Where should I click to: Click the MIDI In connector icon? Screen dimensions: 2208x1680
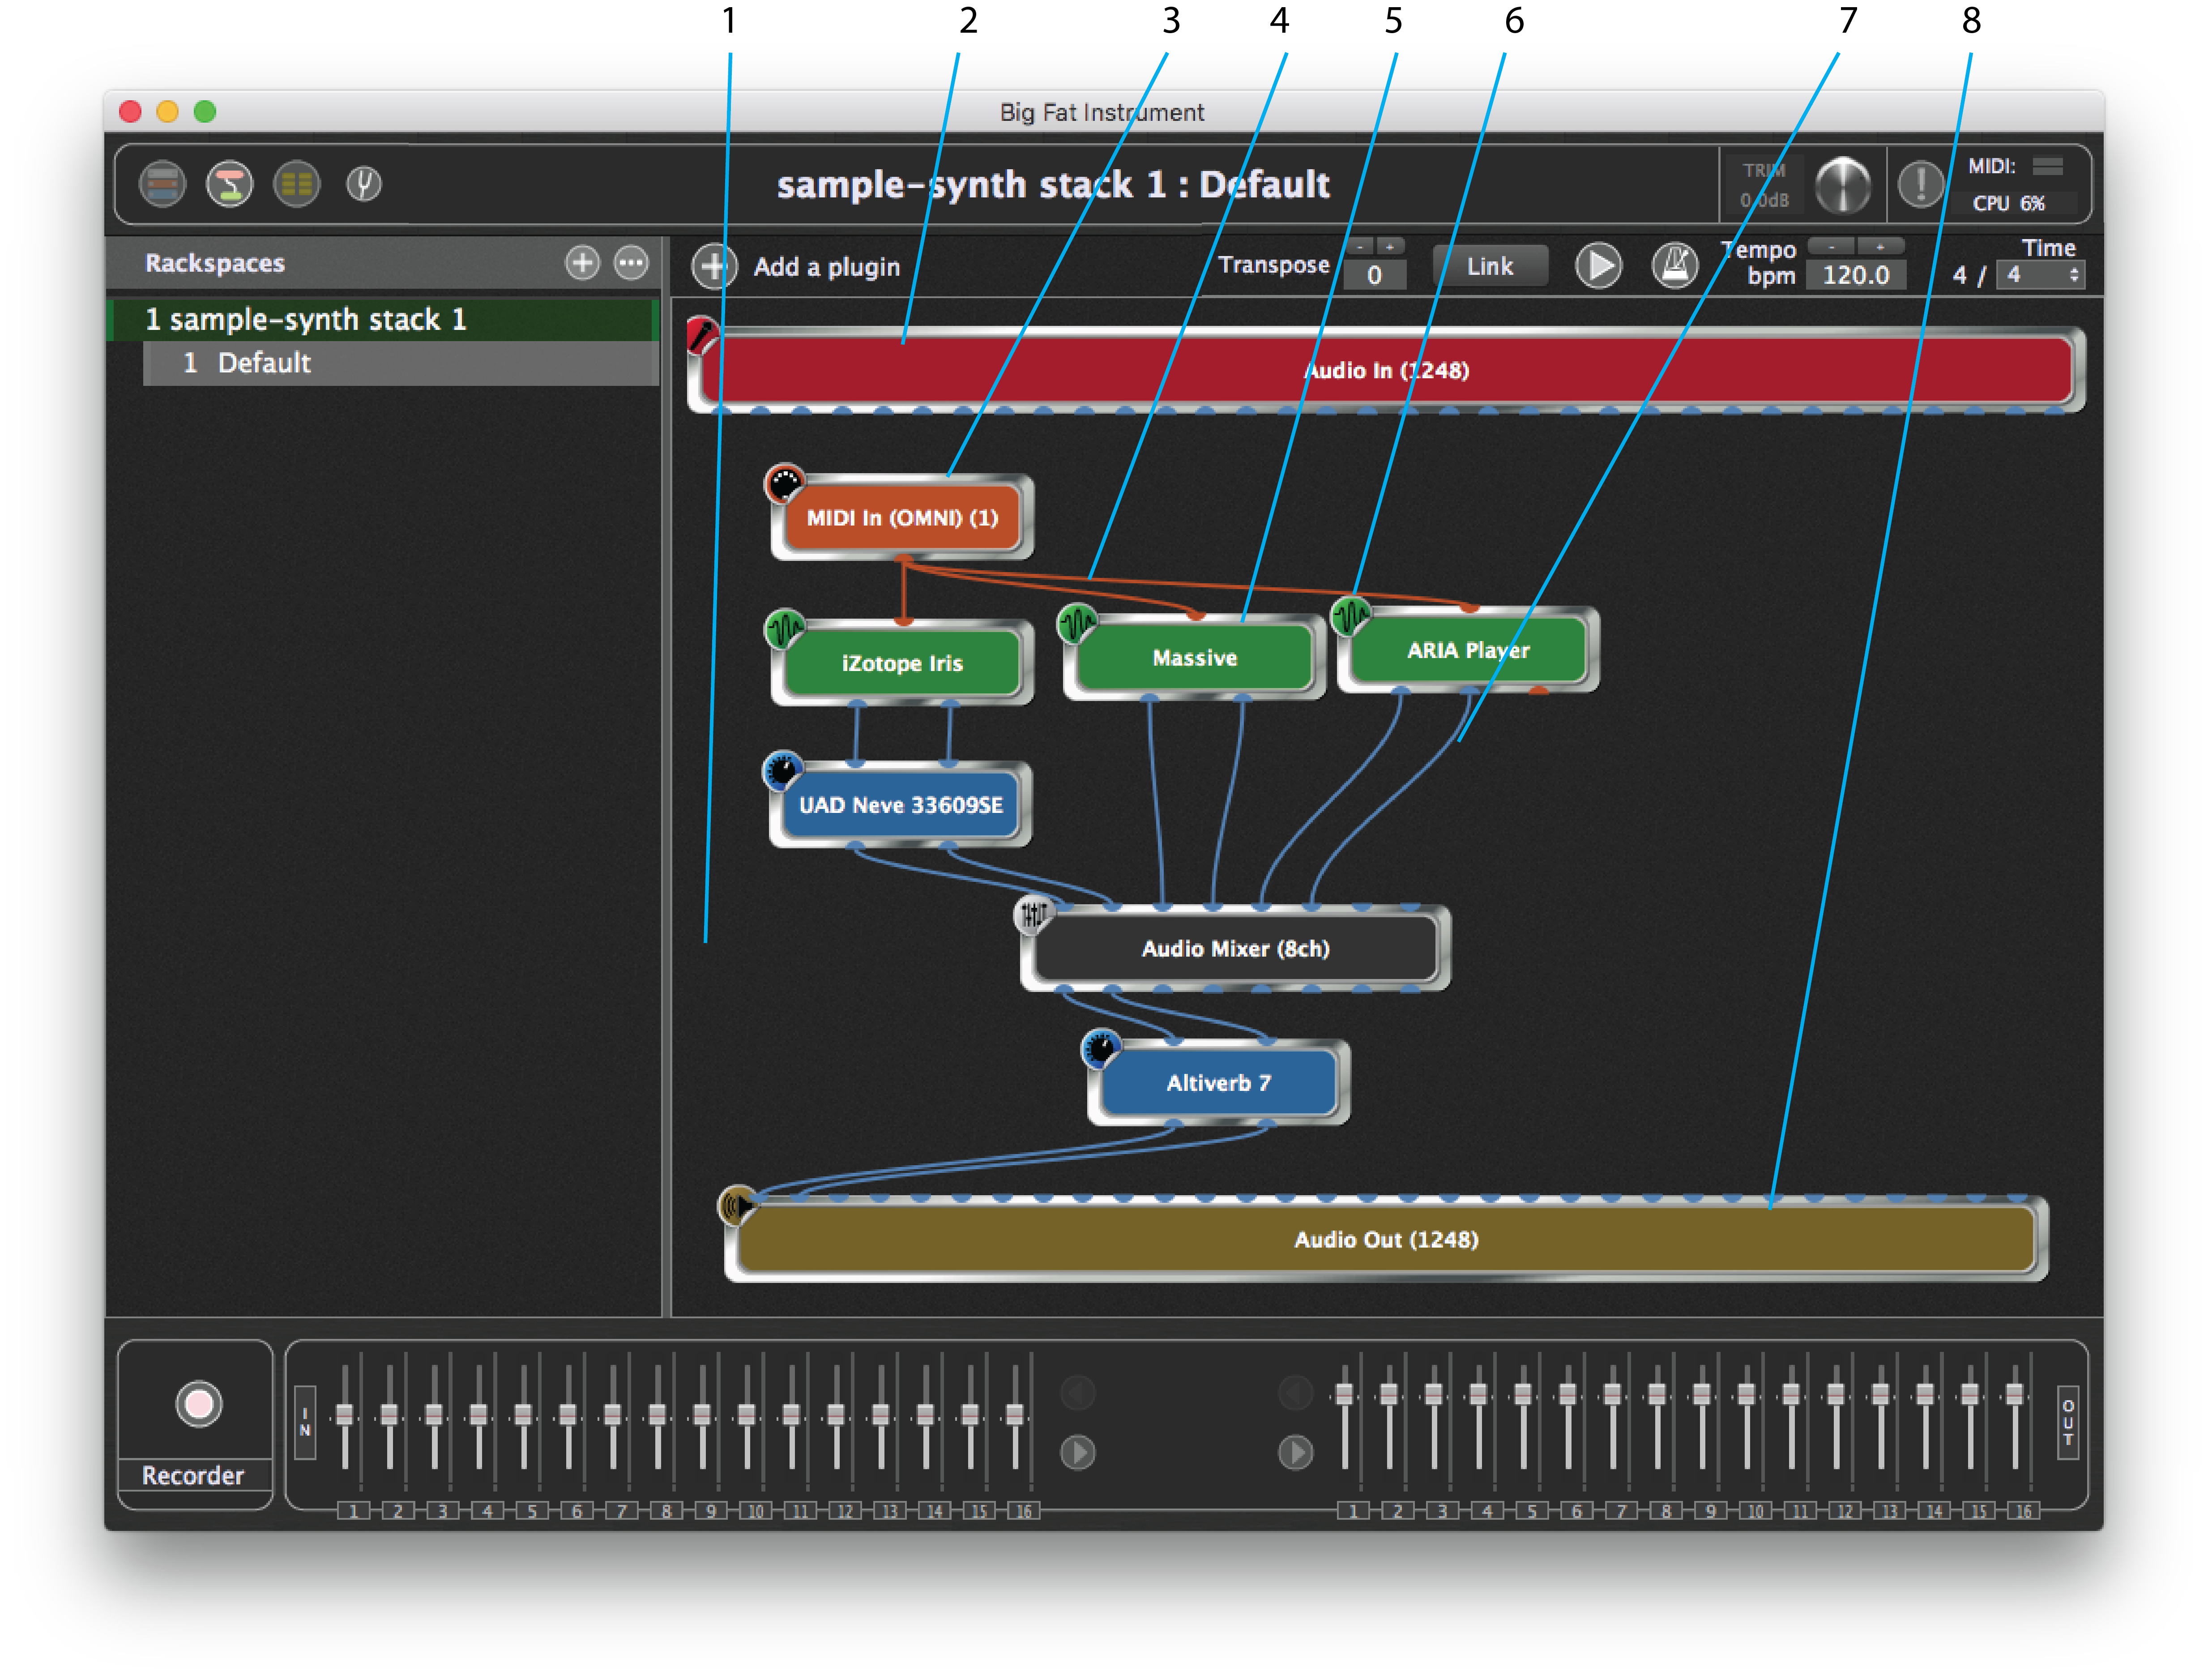click(x=784, y=483)
